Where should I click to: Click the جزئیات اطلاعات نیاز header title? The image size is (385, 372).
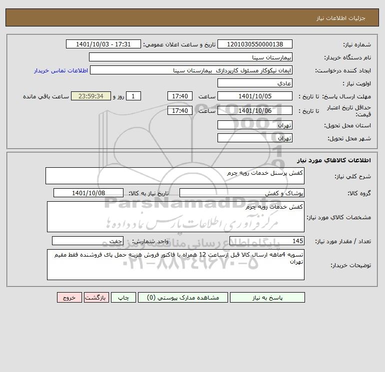tap(341, 18)
